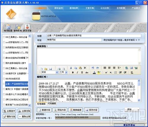Redo the last edit
The image size is (148, 127).
tap(98, 68)
